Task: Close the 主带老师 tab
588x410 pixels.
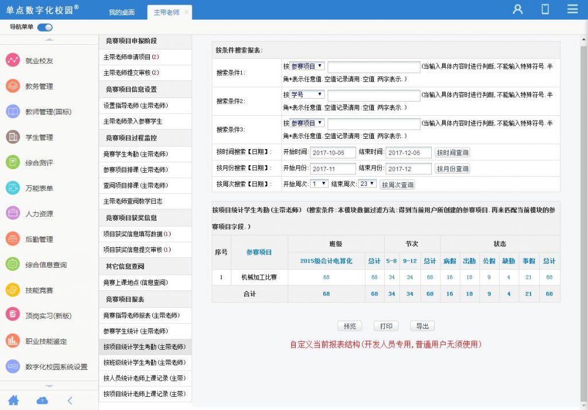Action: pyautogui.click(x=187, y=13)
